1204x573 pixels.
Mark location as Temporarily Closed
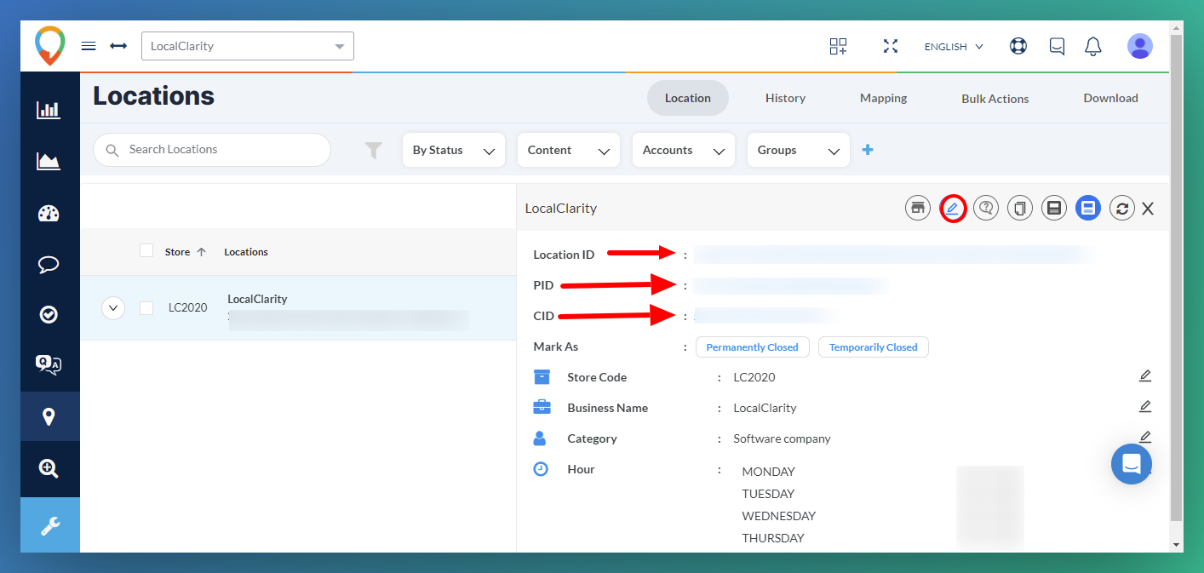click(874, 347)
